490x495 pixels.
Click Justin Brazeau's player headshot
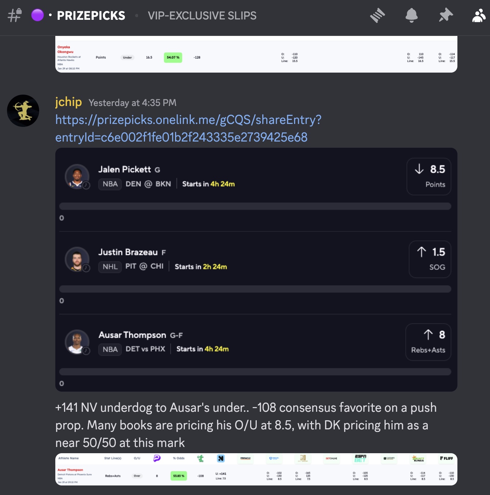point(77,259)
